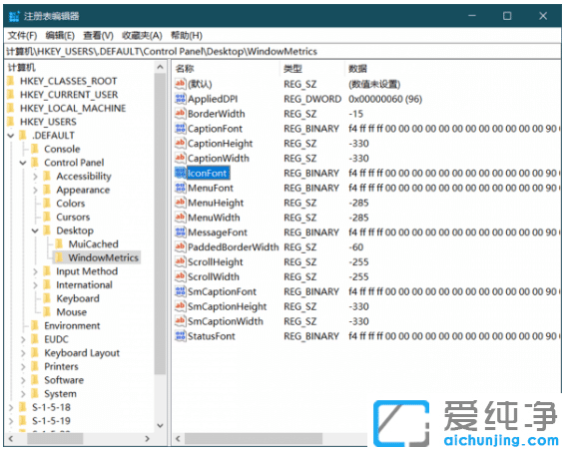
Task: Select the CaptionHeight string value icon
Action: pyautogui.click(x=180, y=143)
